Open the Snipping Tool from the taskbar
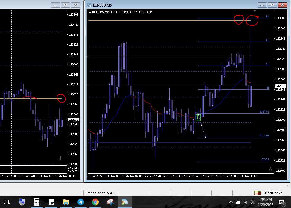The width and height of the screenshot is (291, 208). pyautogui.click(x=110, y=202)
